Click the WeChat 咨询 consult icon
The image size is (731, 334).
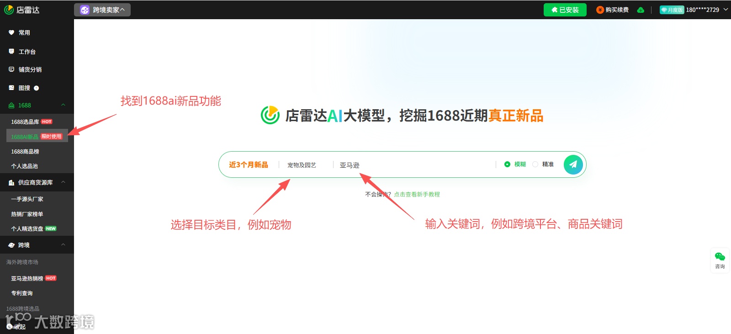[x=720, y=260]
